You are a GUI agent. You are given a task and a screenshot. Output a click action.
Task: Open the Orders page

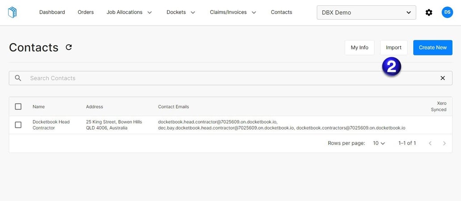tap(86, 13)
